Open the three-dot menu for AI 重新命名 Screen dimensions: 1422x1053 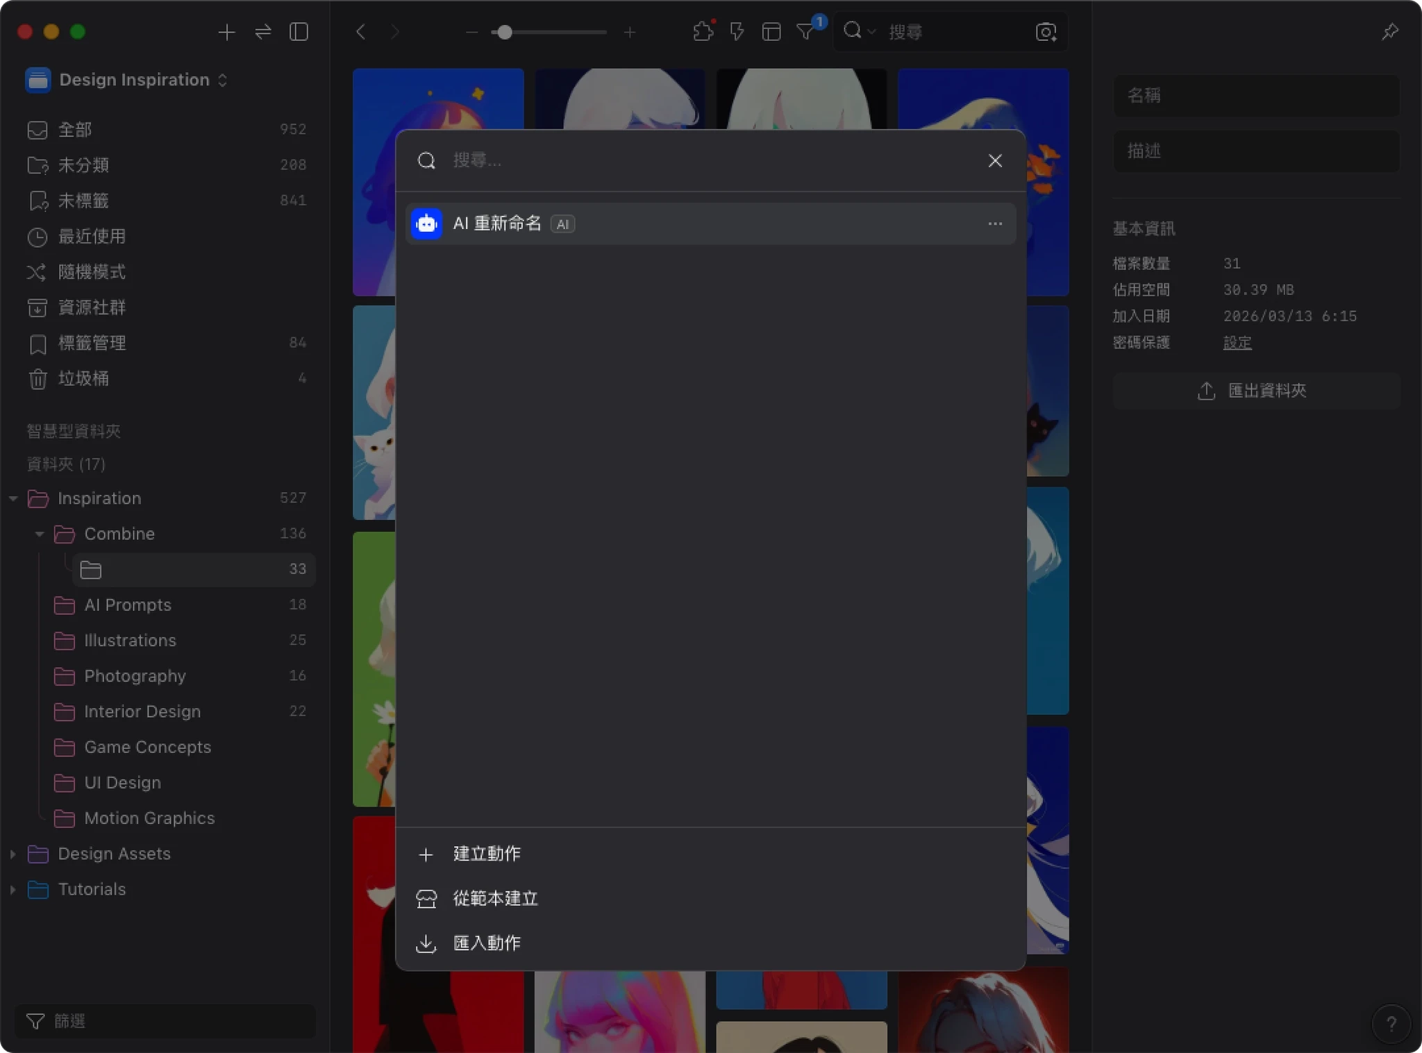994,224
